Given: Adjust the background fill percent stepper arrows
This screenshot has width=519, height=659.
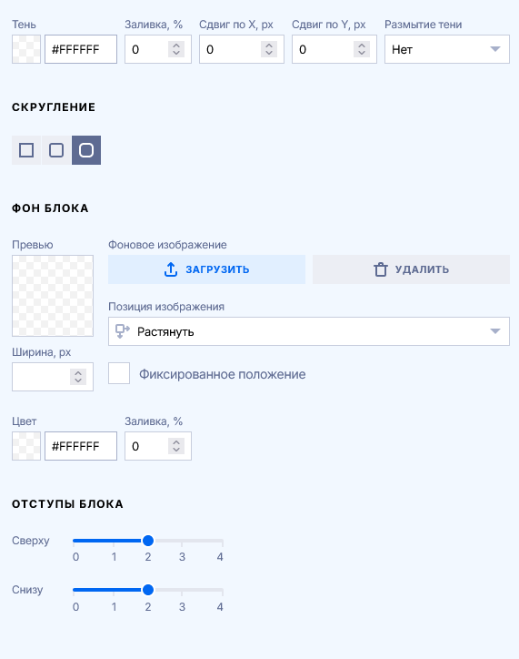Looking at the screenshot, I should [176, 446].
